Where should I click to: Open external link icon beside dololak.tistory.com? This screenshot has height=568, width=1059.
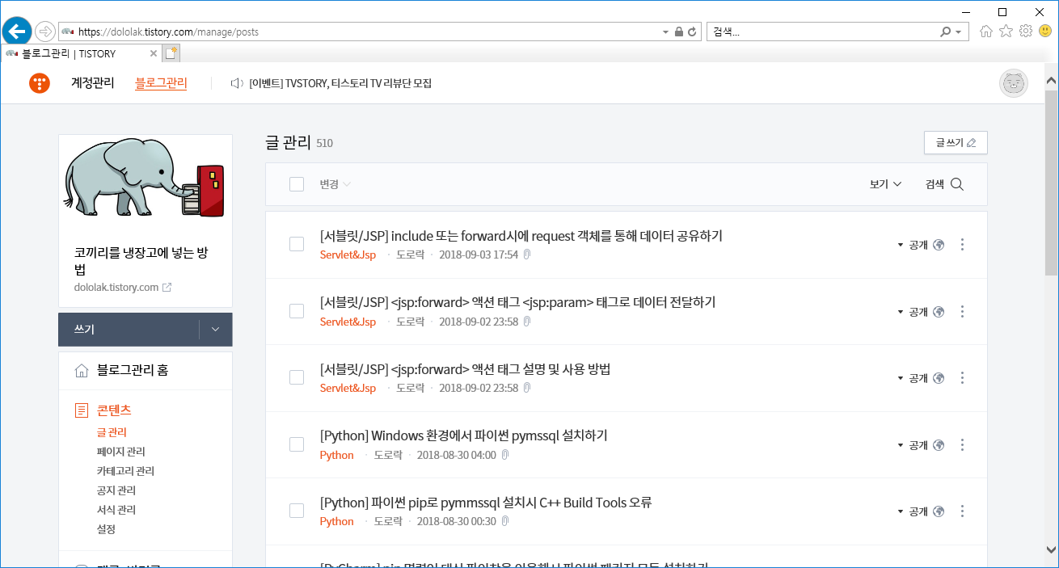[167, 287]
